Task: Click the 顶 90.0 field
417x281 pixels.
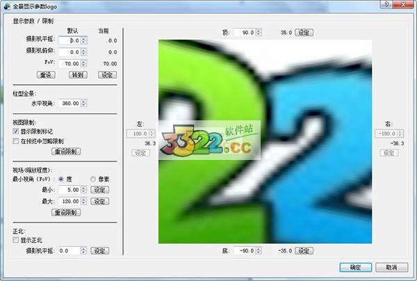Action: [245, 33]
